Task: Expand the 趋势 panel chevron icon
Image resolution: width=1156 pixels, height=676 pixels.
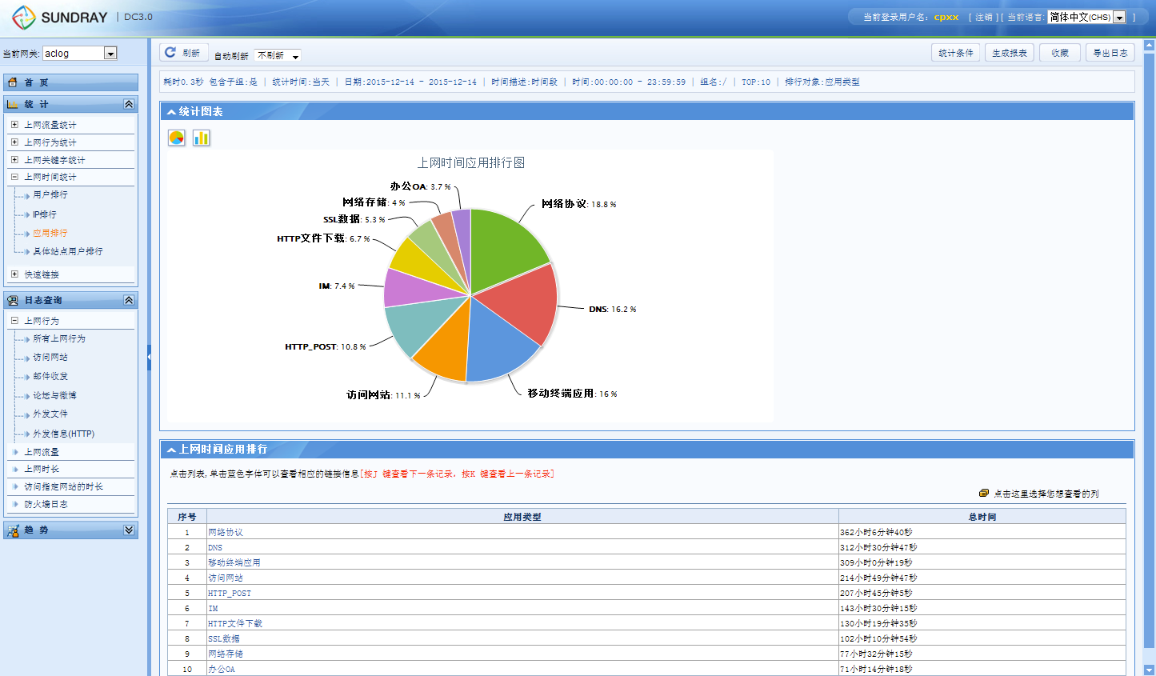Action: coord(129,530)
